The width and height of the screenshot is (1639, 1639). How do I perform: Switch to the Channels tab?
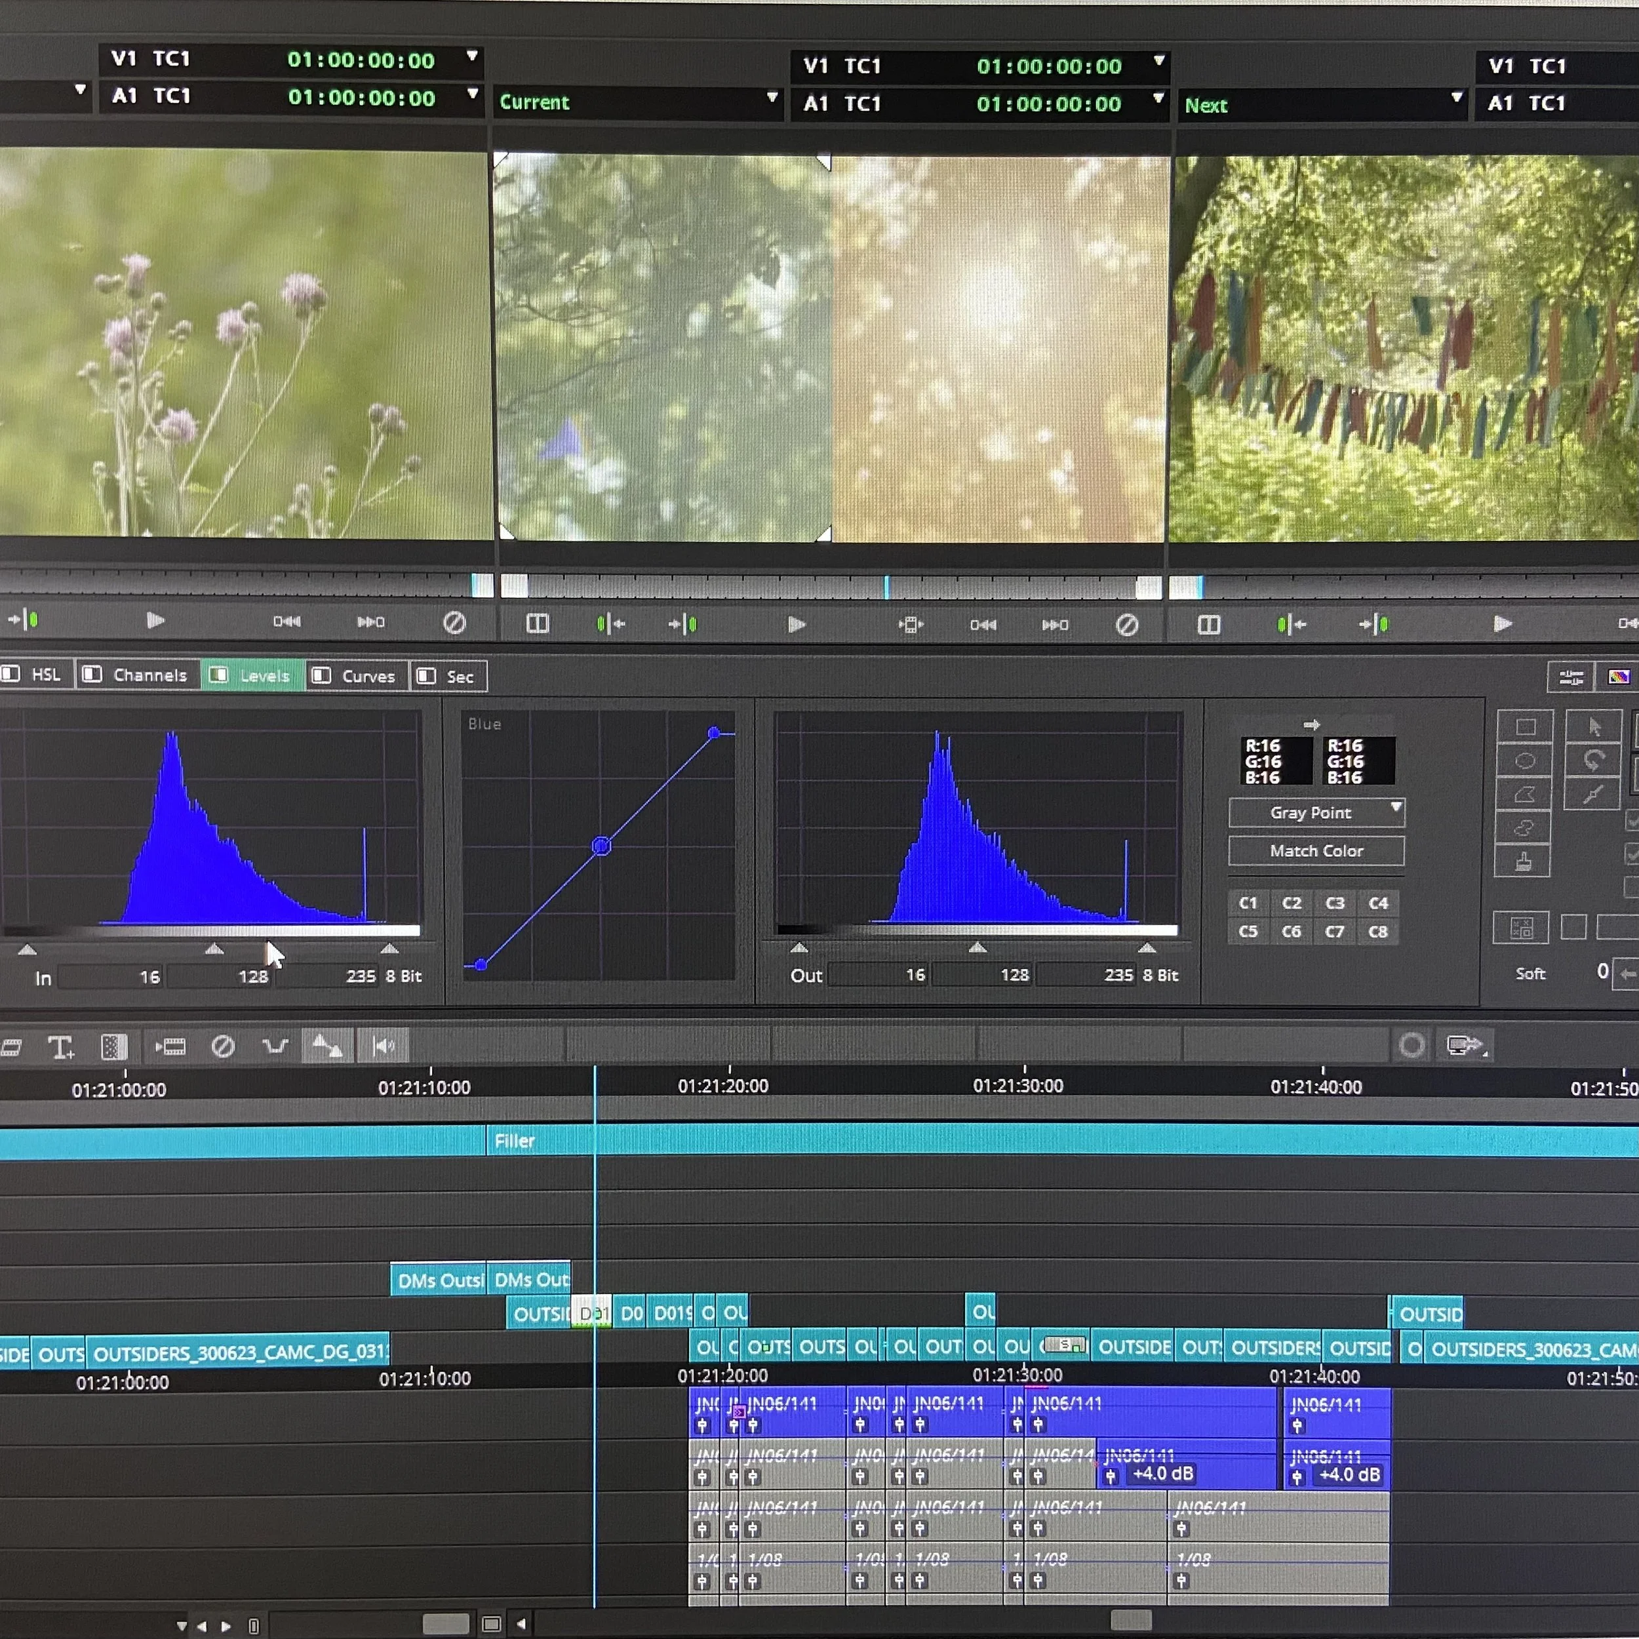point(149,675)
